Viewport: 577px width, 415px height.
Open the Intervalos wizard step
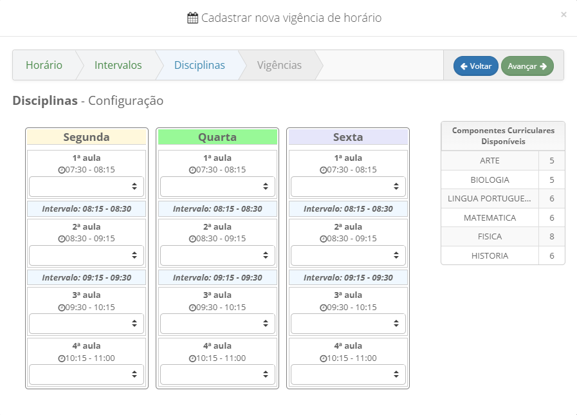(118, 65)
